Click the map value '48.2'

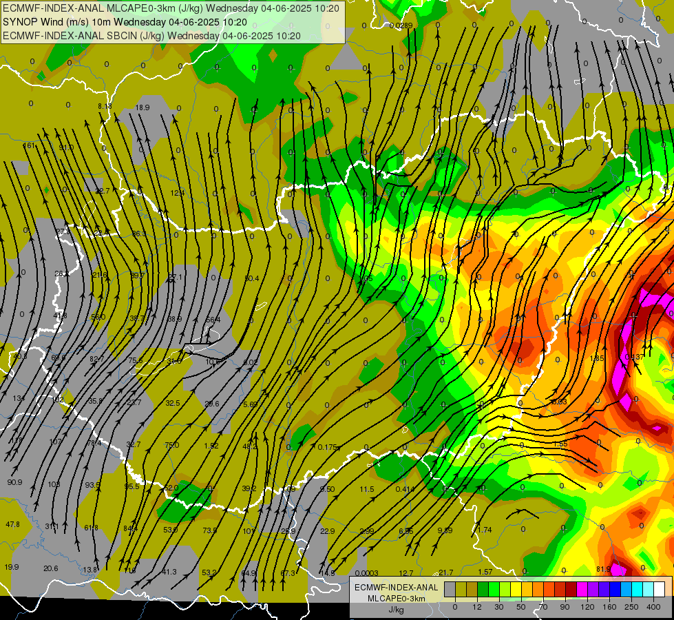[250, 446]
